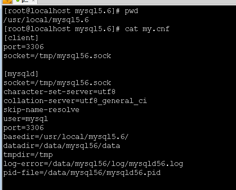Screen dimensions: 236x190
Task: Click the green connection status dot
Action: click(18, 1)
